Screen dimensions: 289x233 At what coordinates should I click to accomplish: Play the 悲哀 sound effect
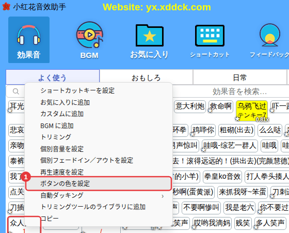pos(17,130)
